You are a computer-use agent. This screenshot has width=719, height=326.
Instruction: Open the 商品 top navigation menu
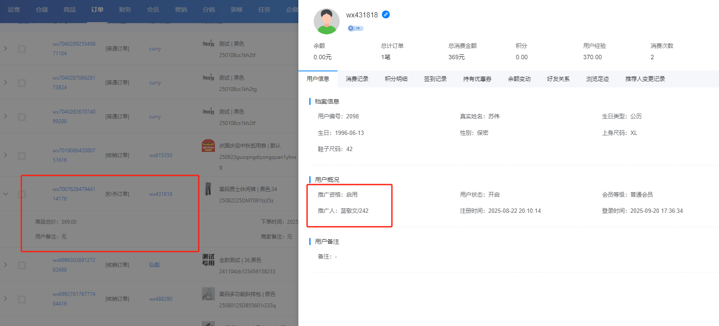pyautogui.click(x=70, y=10)
